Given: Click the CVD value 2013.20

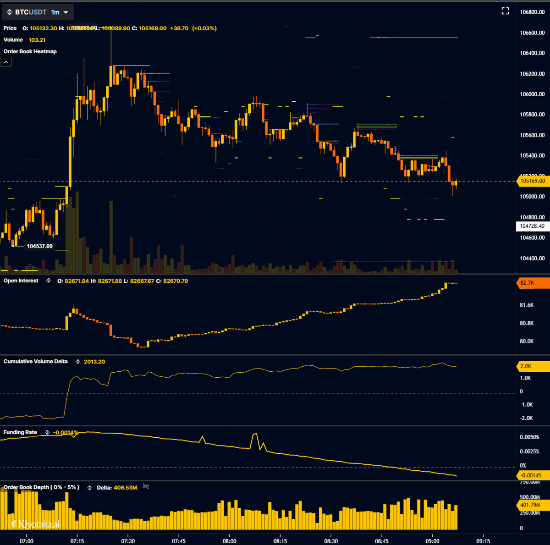Looking at the screenshot, I should point(94,362).
